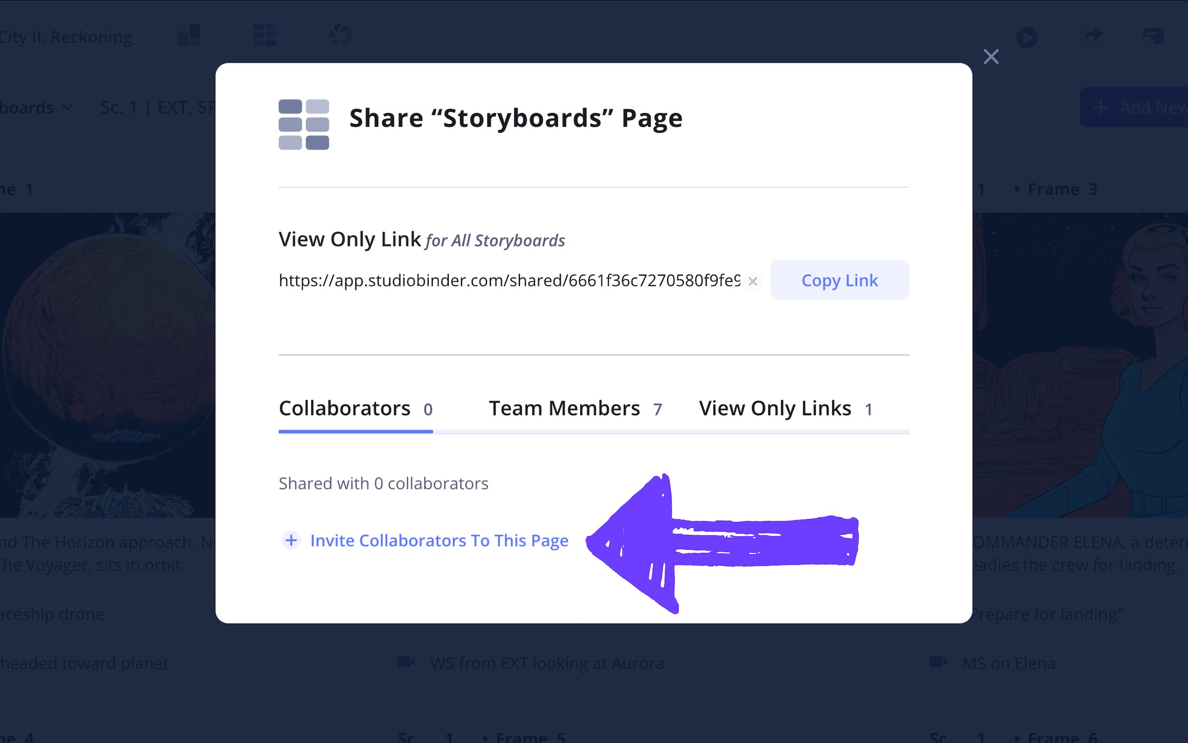Click the plus icon next to Invite Collaborators
1188x743 pixels.
point(291,541)
